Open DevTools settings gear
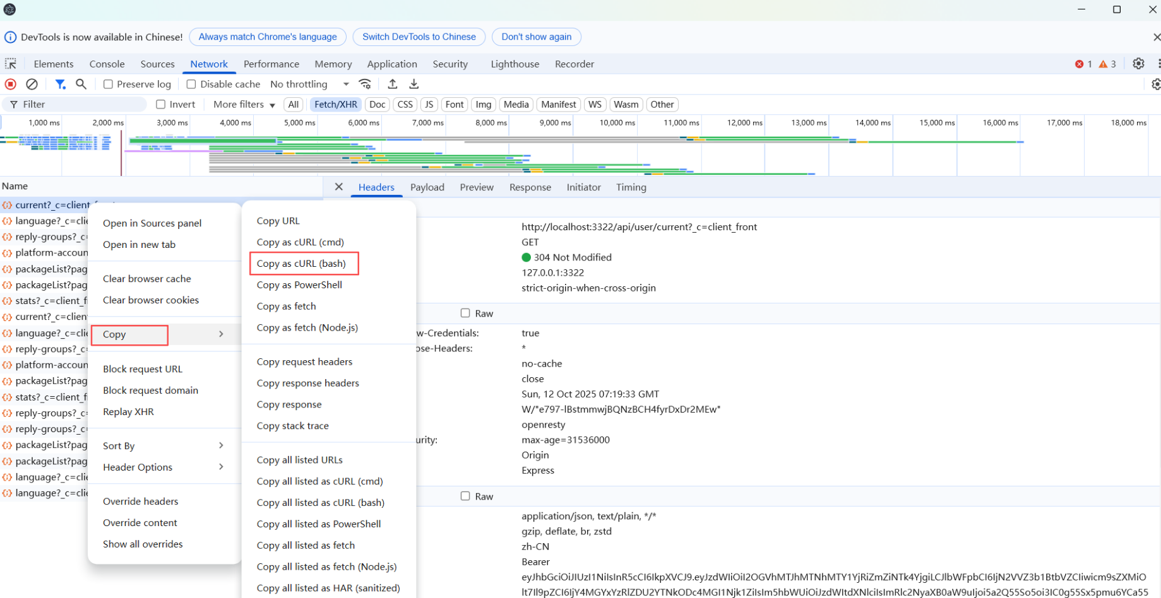Image resolution: width=1161 pixels, height=598 pixels. click(x=1138, y=64)
